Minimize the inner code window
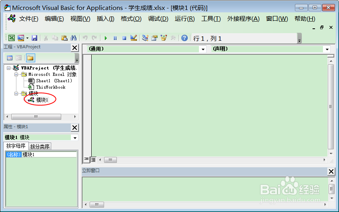The image size is (339, 212). [314, 28]
